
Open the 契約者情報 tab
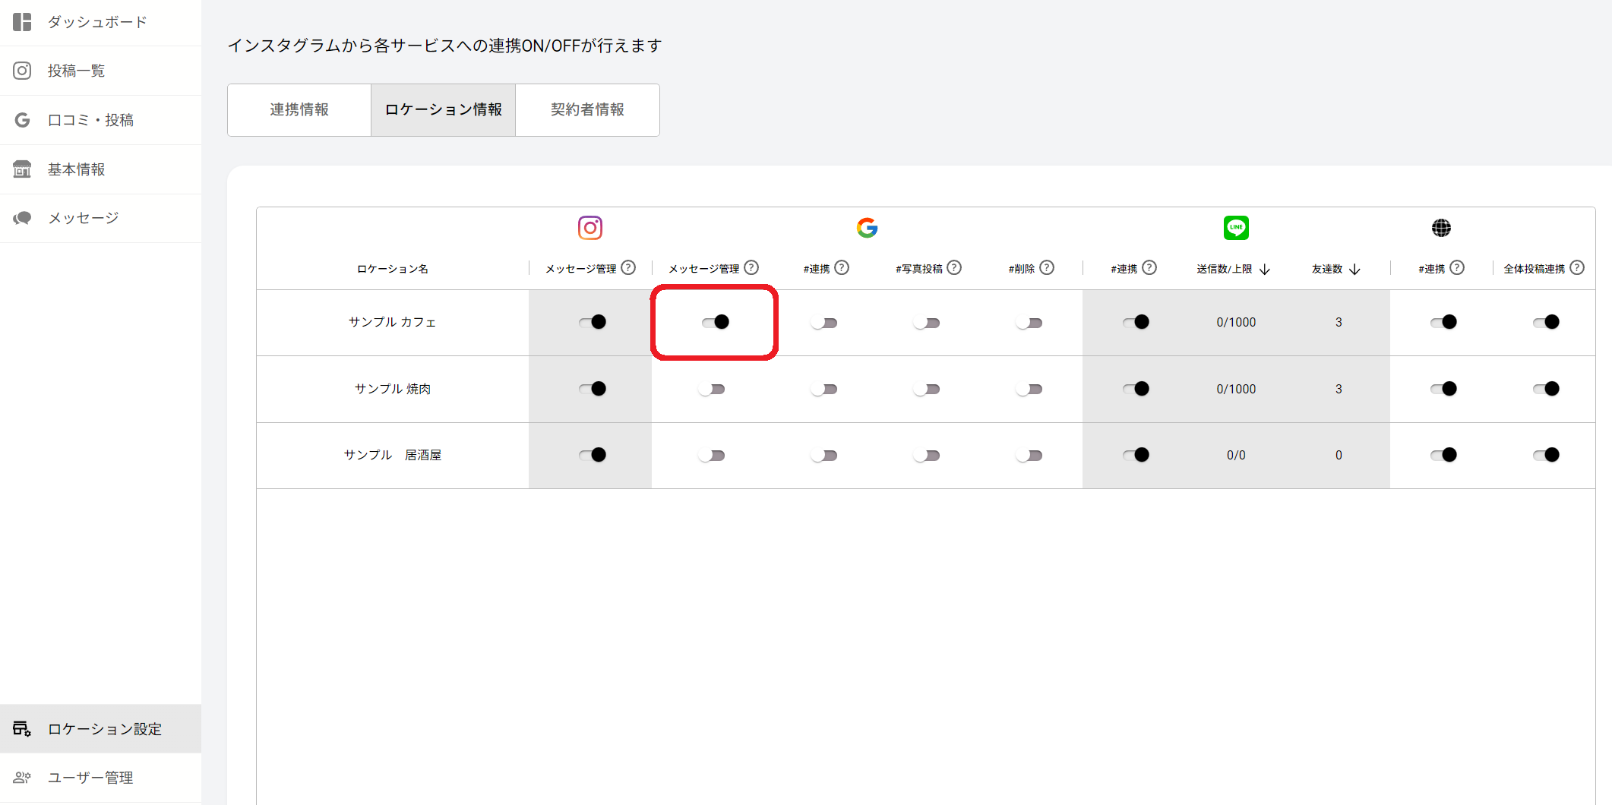(x=587, y=110)
